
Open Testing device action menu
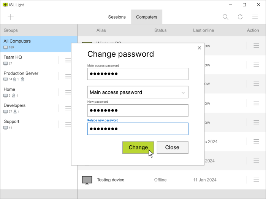[x=256, y=180]
